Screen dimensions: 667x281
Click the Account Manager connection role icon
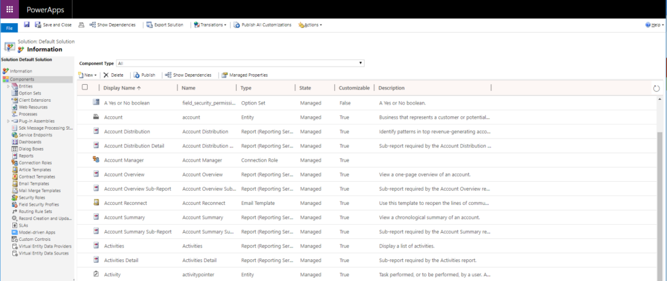pyautogui.click(x=96, y=160)
